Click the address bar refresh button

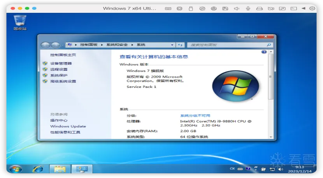(180, 45)
